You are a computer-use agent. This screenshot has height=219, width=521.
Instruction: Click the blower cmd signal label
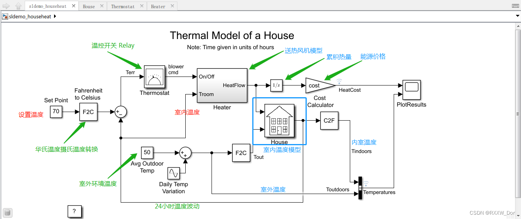coord(176,69)
